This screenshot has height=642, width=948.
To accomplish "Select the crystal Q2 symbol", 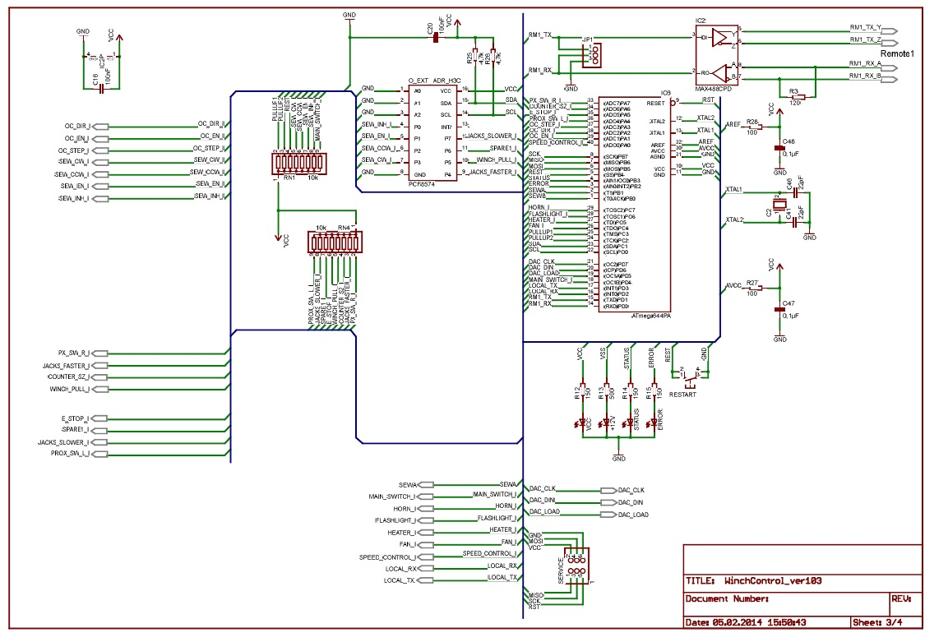I will 779,205.
